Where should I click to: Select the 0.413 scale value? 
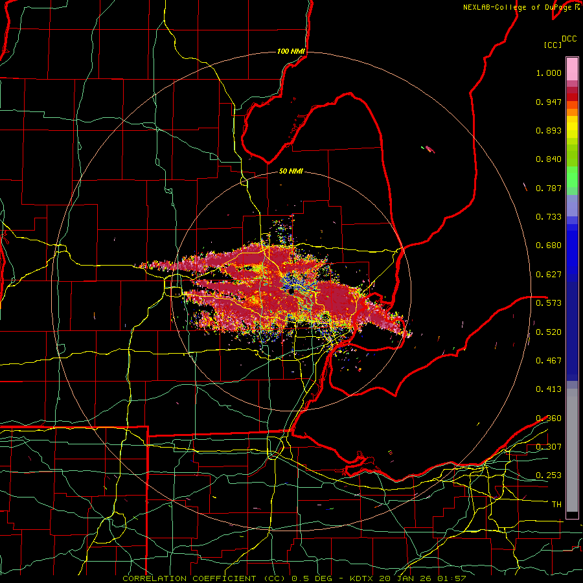549,389
